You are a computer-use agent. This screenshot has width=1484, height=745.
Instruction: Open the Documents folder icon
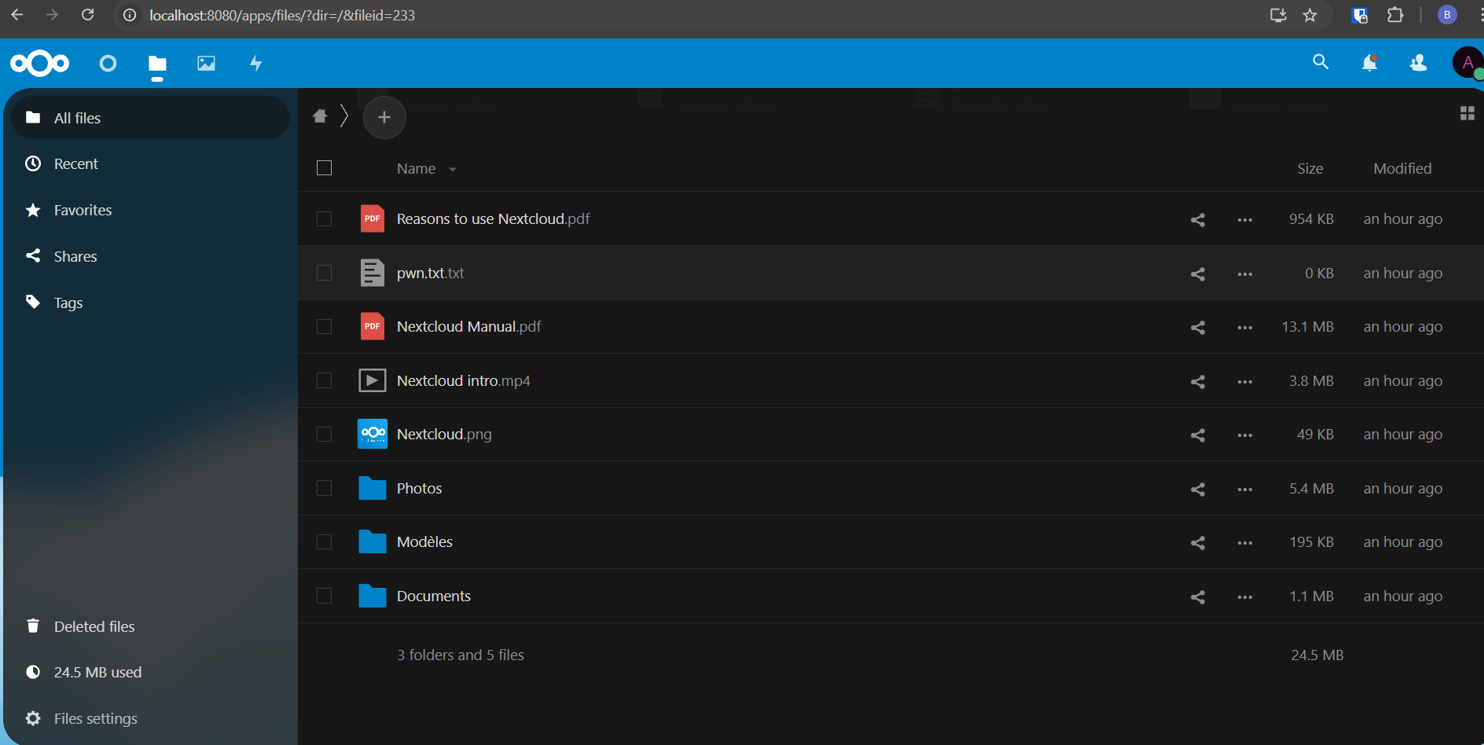pyautogui.click(x=372, y=596)
